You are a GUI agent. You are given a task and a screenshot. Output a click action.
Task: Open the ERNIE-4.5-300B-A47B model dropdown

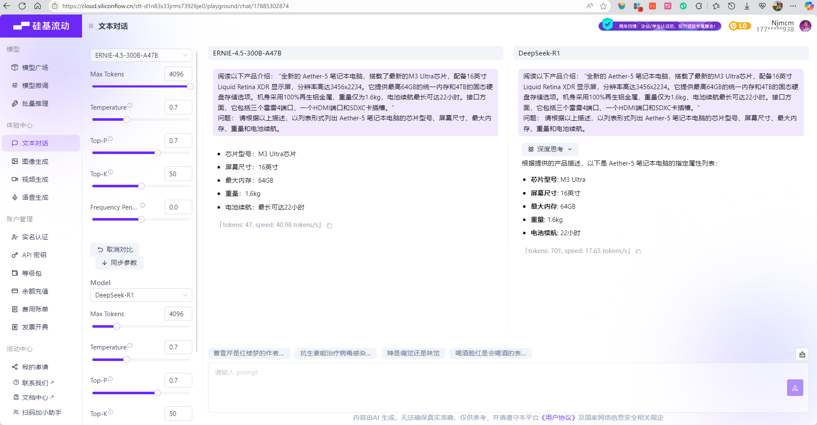[x=141, y=55]
